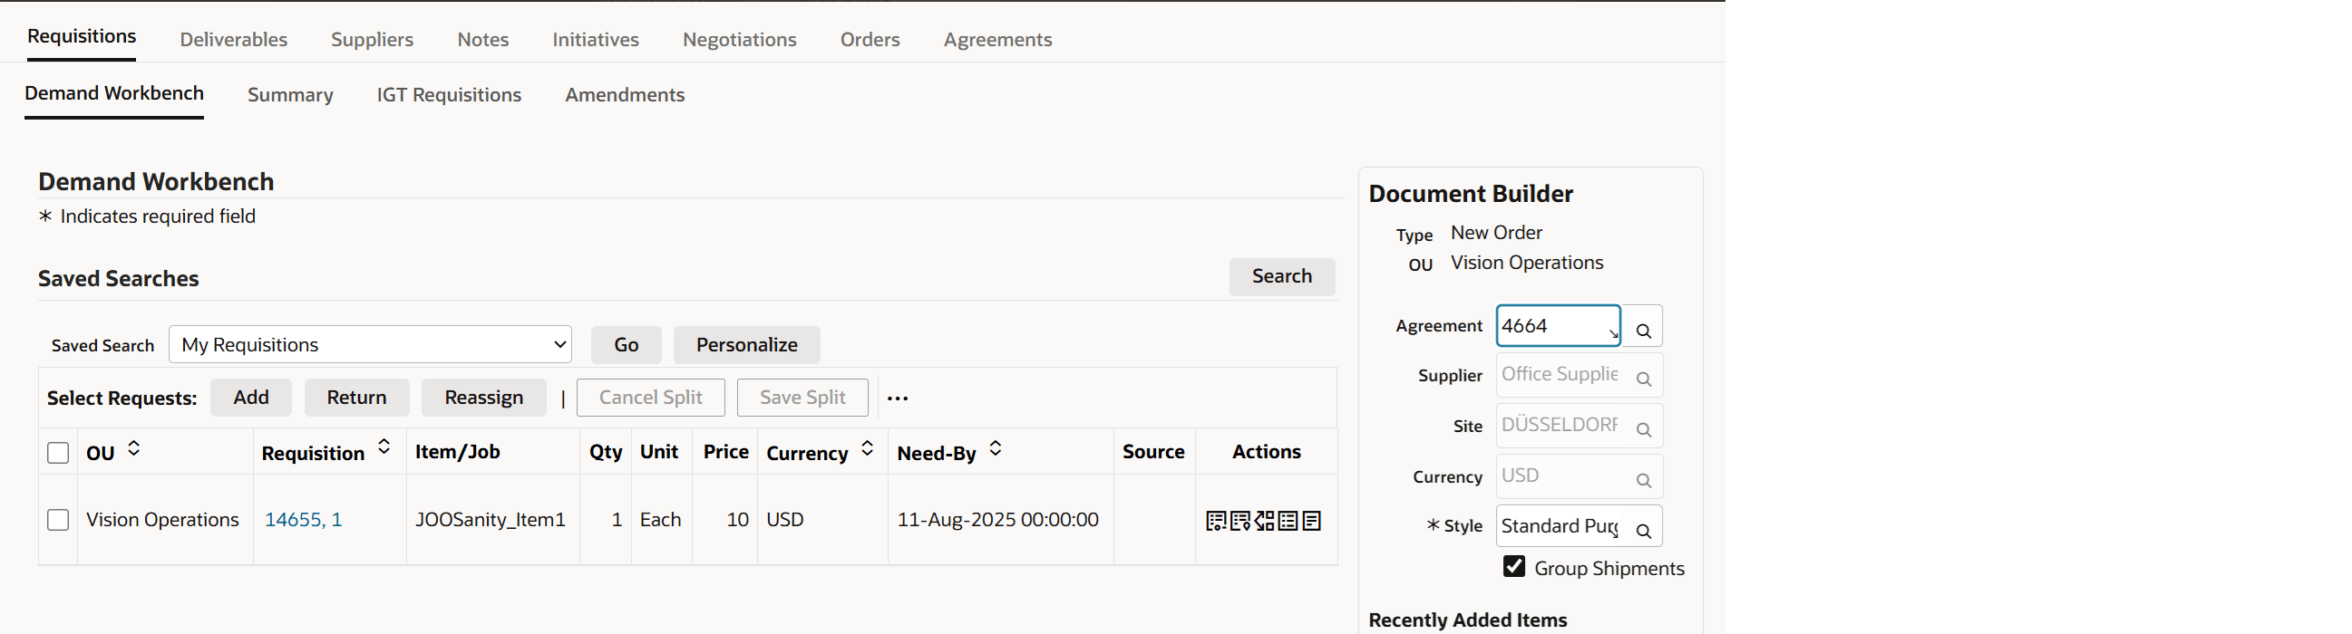Click the Style search magnifier icon
Image resolution: width=2352 pixels, height=634 pixels.
pos(1643,529)
